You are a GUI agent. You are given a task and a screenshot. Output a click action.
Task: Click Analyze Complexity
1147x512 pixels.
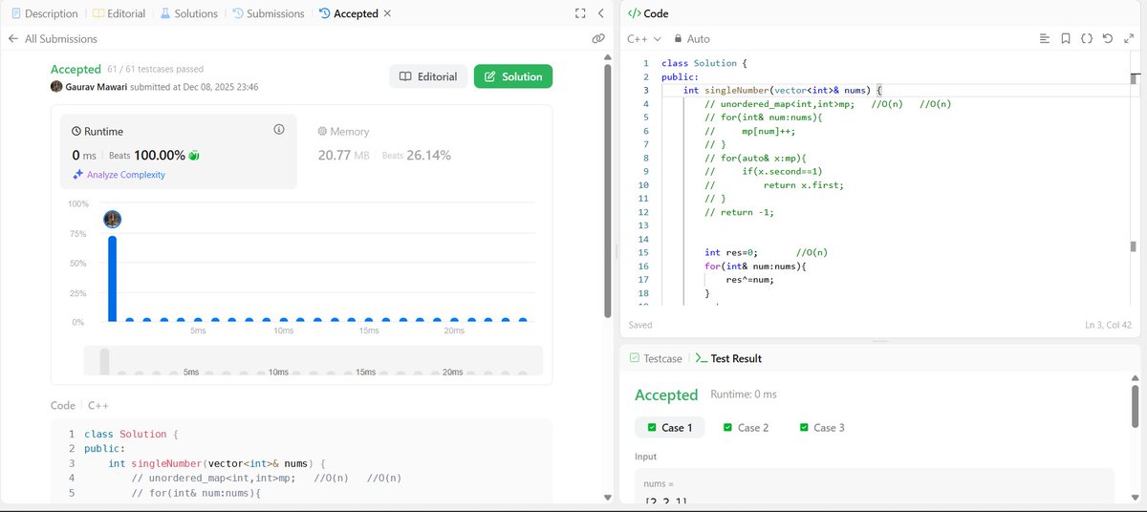[119, 175]
